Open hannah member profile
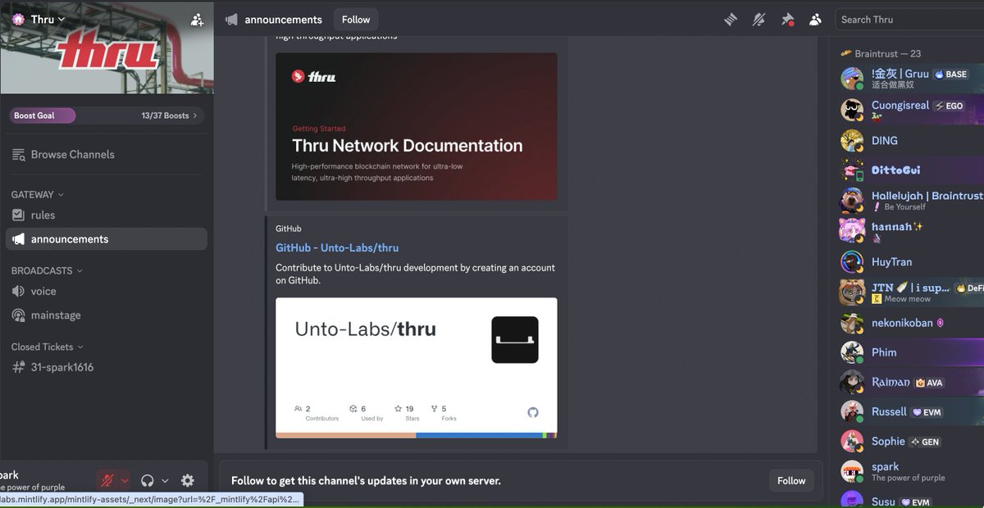Screen dimensions: 984x508 tap(912, 231)
